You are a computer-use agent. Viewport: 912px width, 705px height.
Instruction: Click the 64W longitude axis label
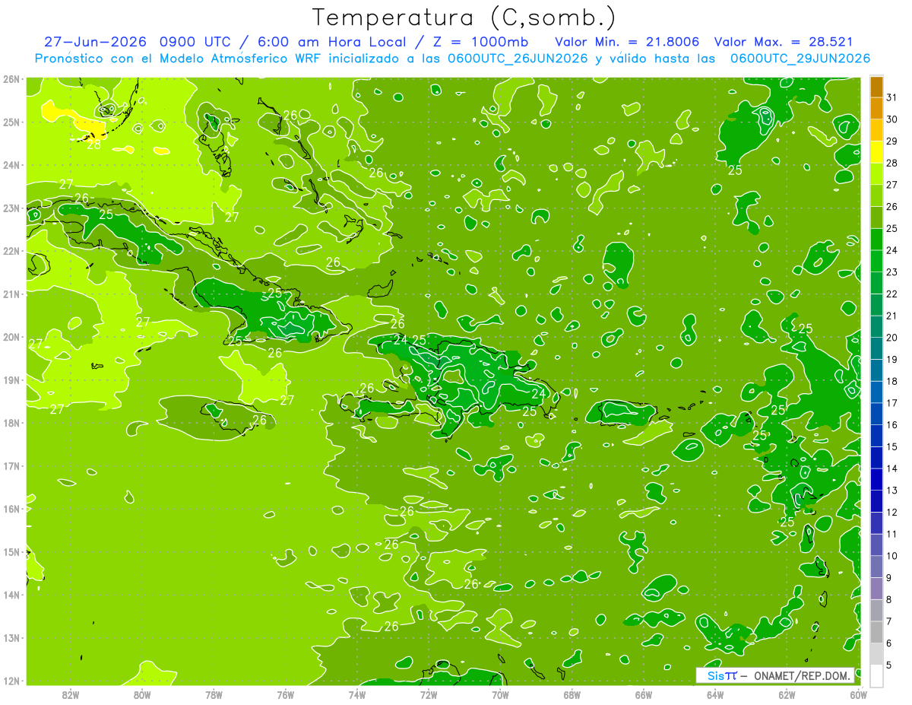(x=715, y=694)
